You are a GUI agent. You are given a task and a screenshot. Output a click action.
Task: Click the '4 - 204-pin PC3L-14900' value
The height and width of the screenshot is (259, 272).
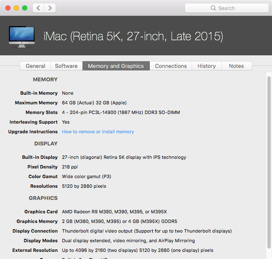(x=121, y=112)
